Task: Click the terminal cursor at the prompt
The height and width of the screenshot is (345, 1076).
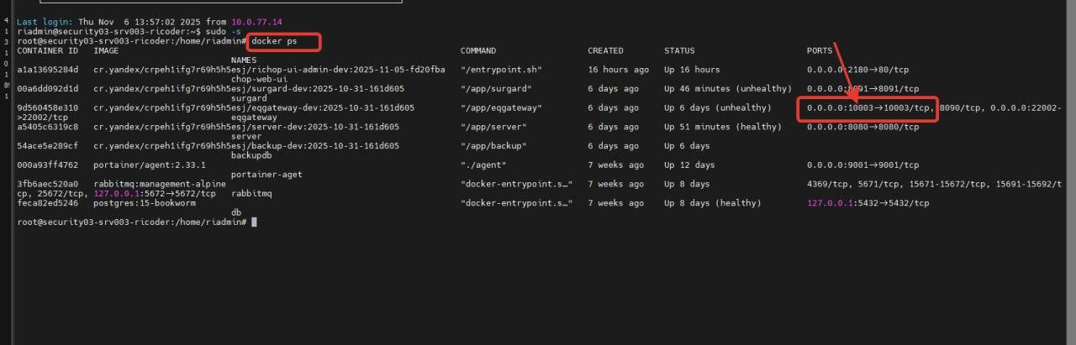Action: tap(254, 222)
